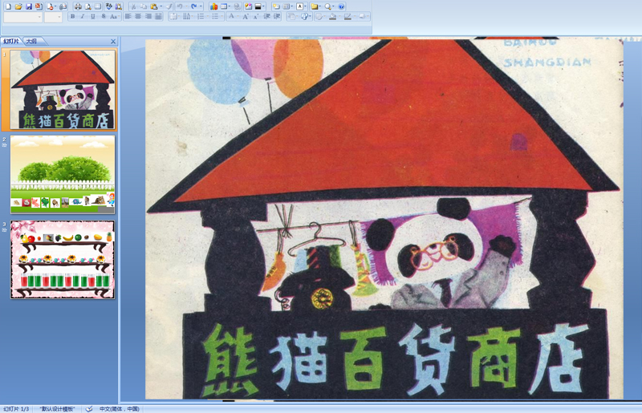Save the presentation with the floppy icon
Screen dimensions: 642x413
[x=29, y=6]
